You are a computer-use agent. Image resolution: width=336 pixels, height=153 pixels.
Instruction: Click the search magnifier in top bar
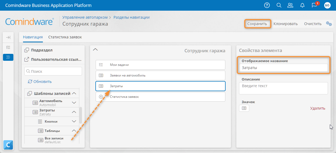279,5
